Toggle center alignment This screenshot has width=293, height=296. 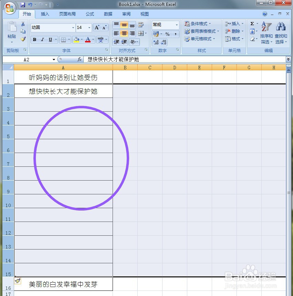tap(124, 33)
